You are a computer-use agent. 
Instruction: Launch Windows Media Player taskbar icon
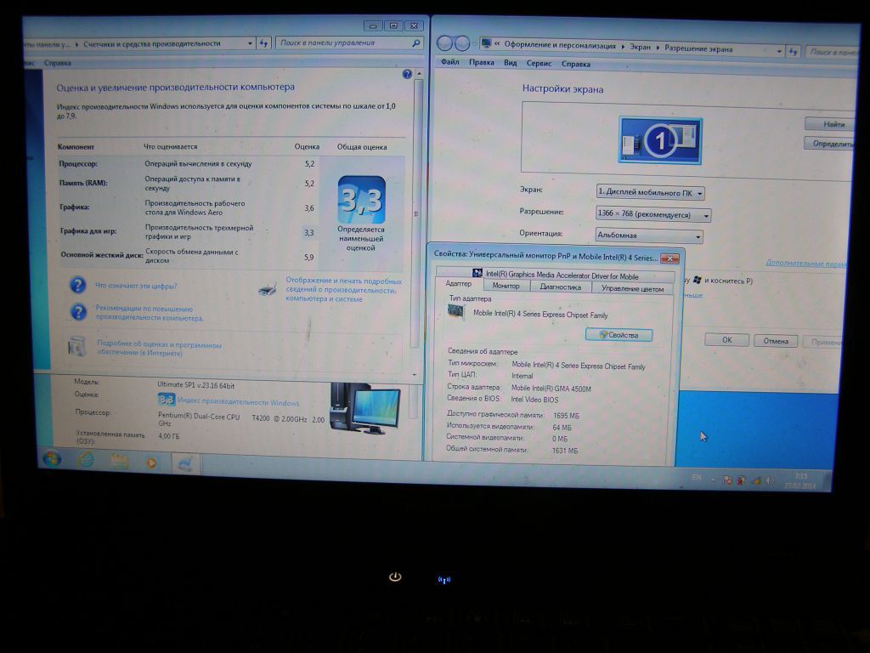(151, 463)
